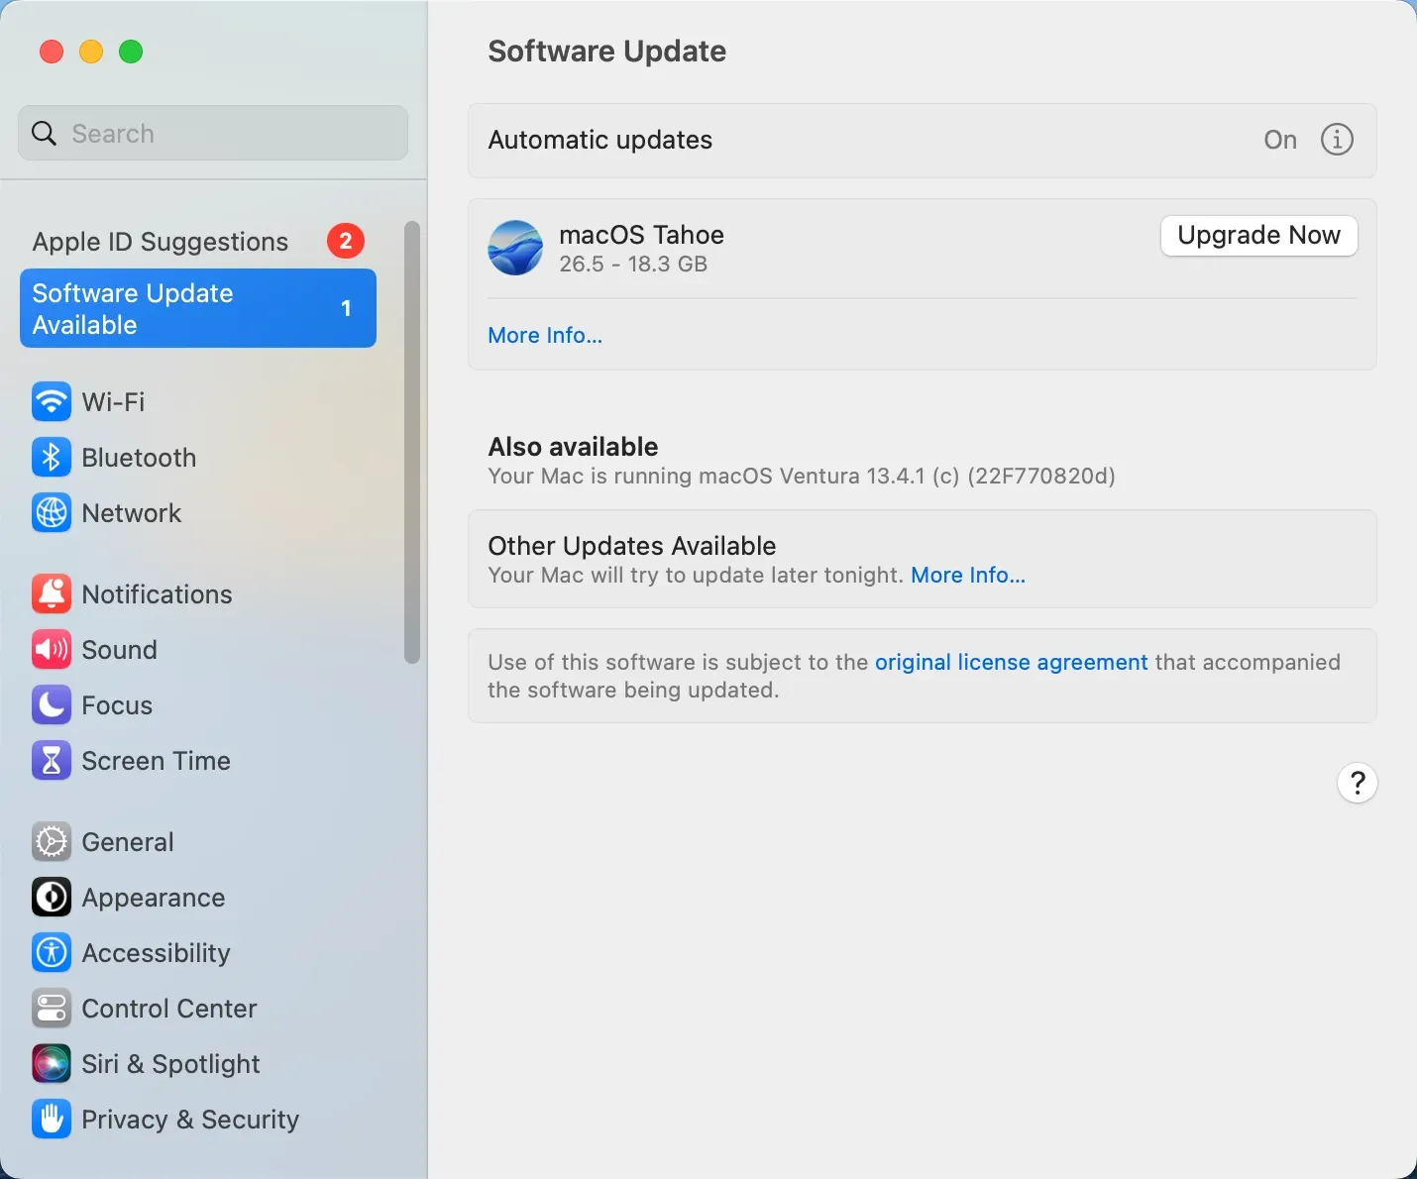1417x1179 pixels.
Task: Click the Software Update heading
Action: coord(607,52)
